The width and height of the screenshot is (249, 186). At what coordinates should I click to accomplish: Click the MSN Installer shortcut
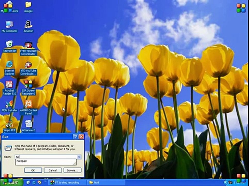[x=9, y=106]
